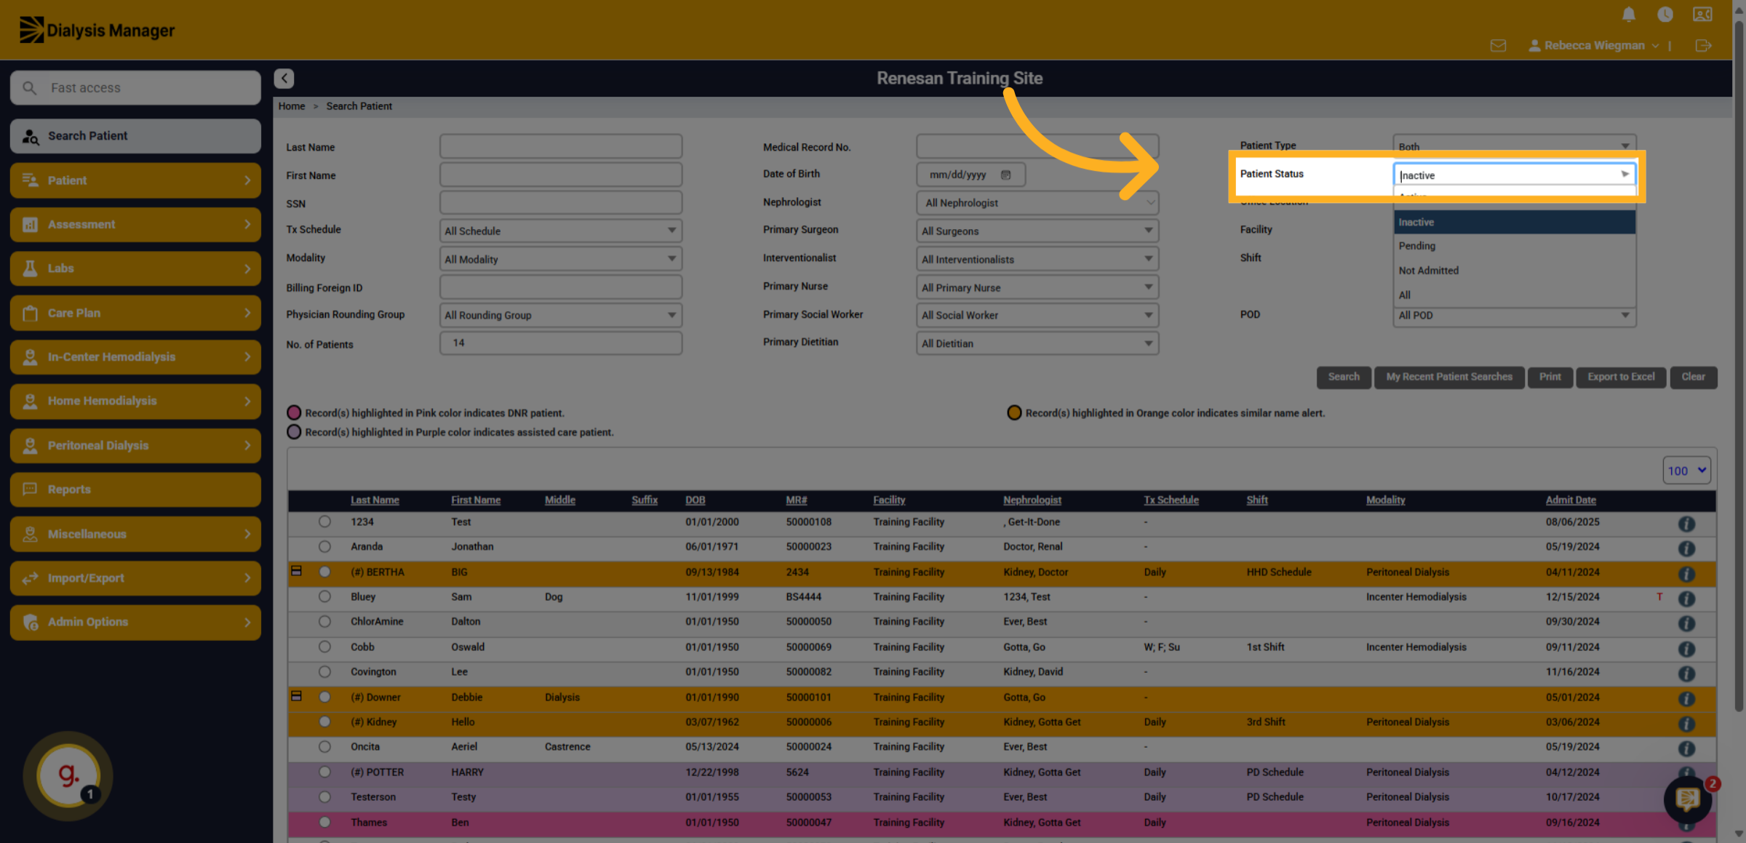This screenshot has height=843, width=1746.
Task: Open the Physician Rounding Group dropdown
Action: (560, 315)
